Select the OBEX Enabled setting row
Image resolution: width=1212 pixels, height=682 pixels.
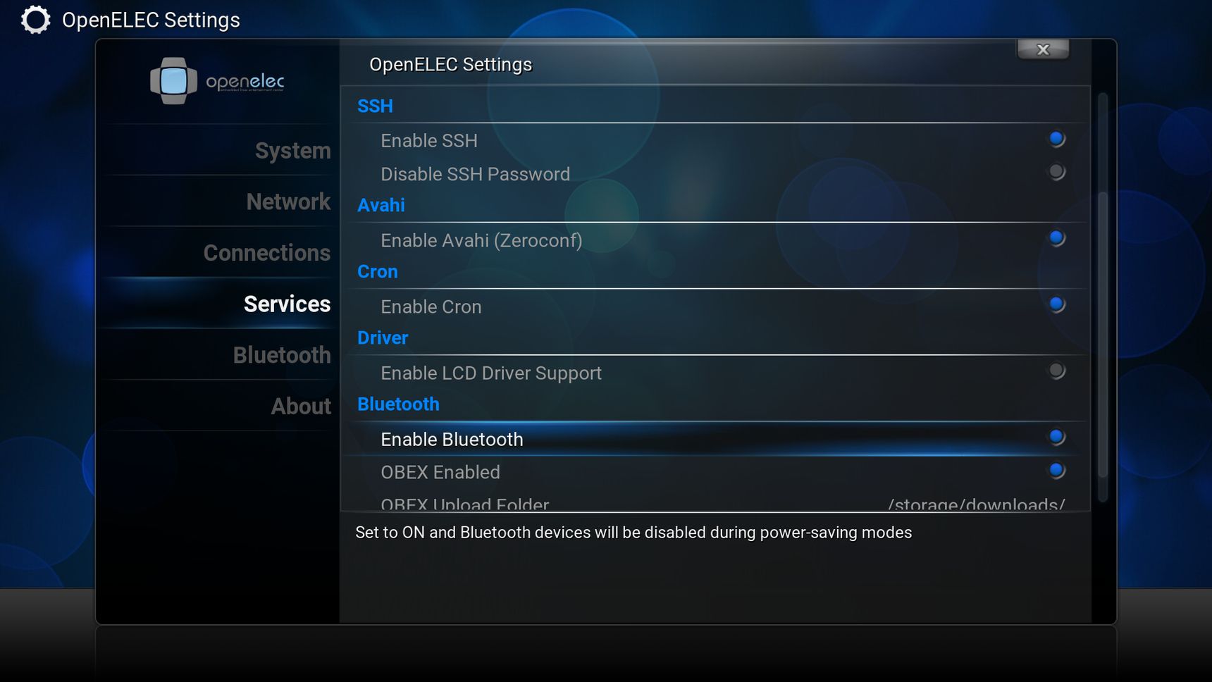pos(715,471)
